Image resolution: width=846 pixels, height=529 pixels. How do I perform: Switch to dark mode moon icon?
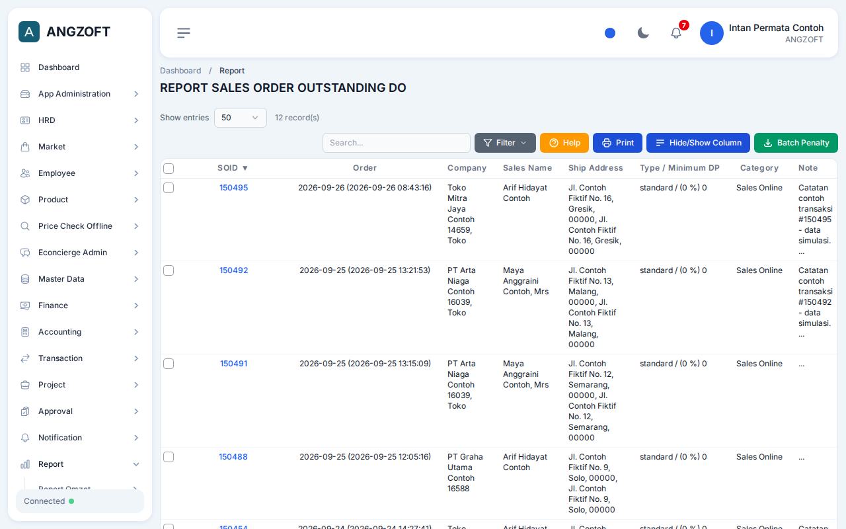[643, 33]
